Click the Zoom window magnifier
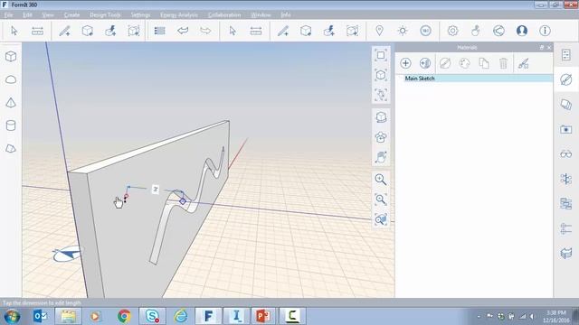 click(x=381, y=200)
